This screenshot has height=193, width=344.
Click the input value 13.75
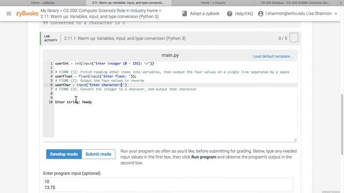(50, 188)
